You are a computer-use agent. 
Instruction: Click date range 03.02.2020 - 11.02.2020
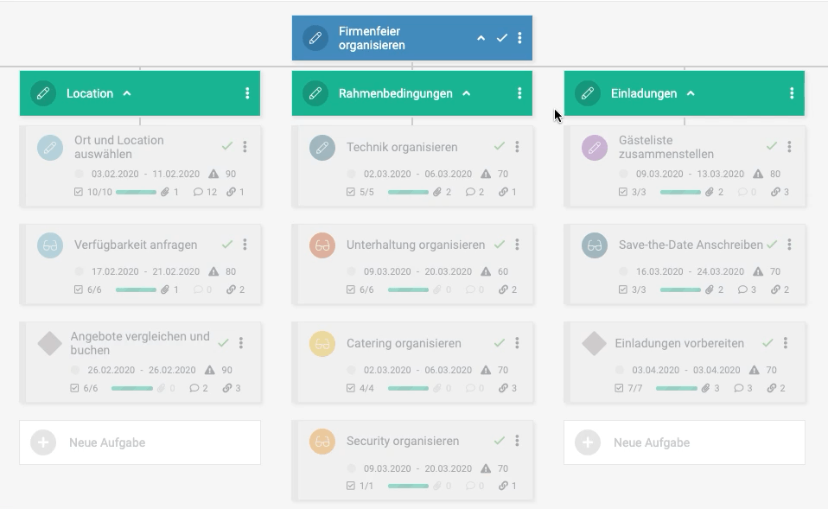145,174
